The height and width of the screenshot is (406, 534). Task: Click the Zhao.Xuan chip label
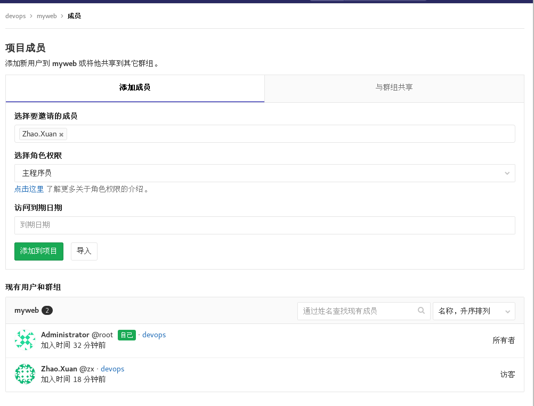click(x=39, y=134)
